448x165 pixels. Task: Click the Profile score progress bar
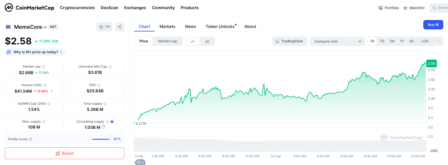click(x=101, y=139)
